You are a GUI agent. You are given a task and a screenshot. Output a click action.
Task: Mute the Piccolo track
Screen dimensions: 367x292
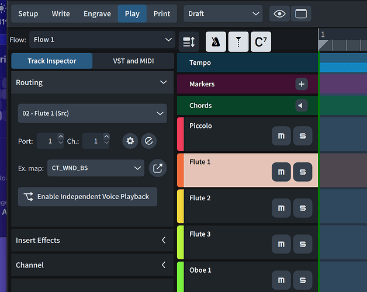point(281,136)
